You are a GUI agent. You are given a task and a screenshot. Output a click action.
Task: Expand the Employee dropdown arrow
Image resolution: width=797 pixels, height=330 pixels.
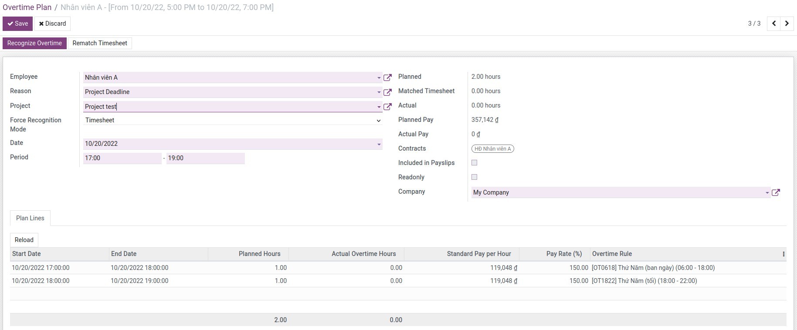[x=379, y=78]
